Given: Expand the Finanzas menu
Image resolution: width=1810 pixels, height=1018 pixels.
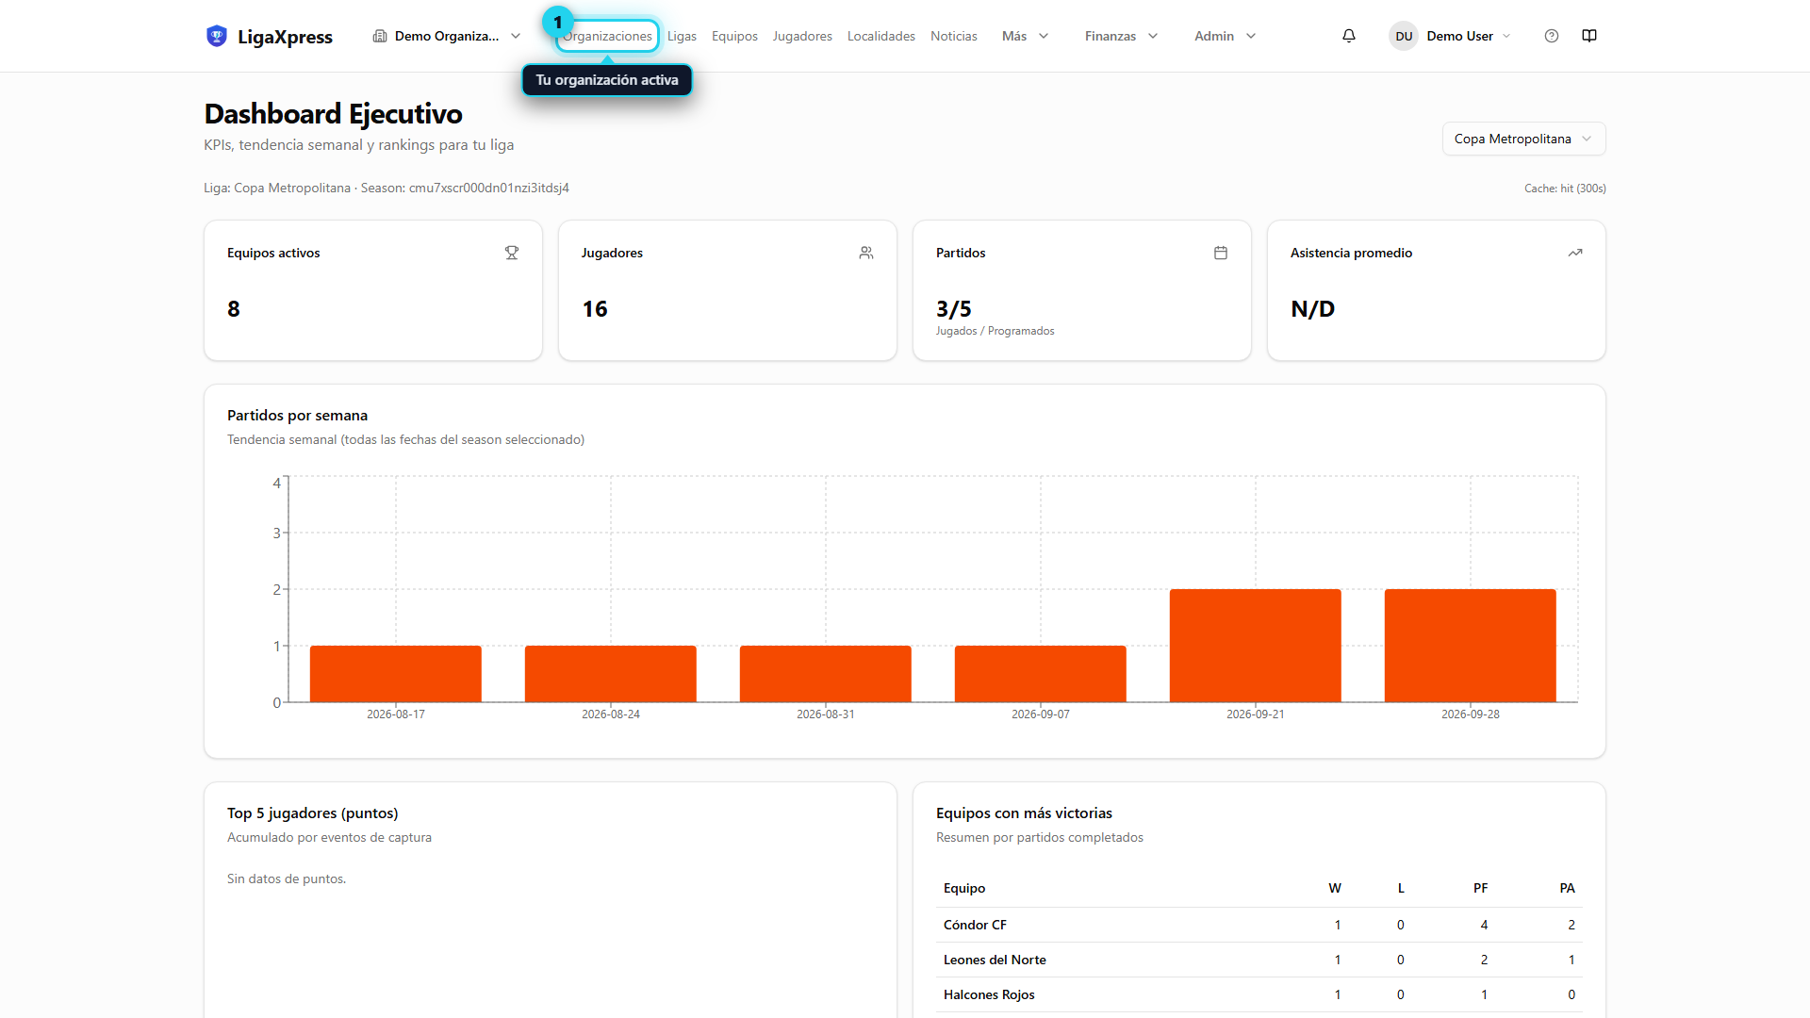Looking at the screenshot, I should pyautogui.click(x=1121, y=36).
